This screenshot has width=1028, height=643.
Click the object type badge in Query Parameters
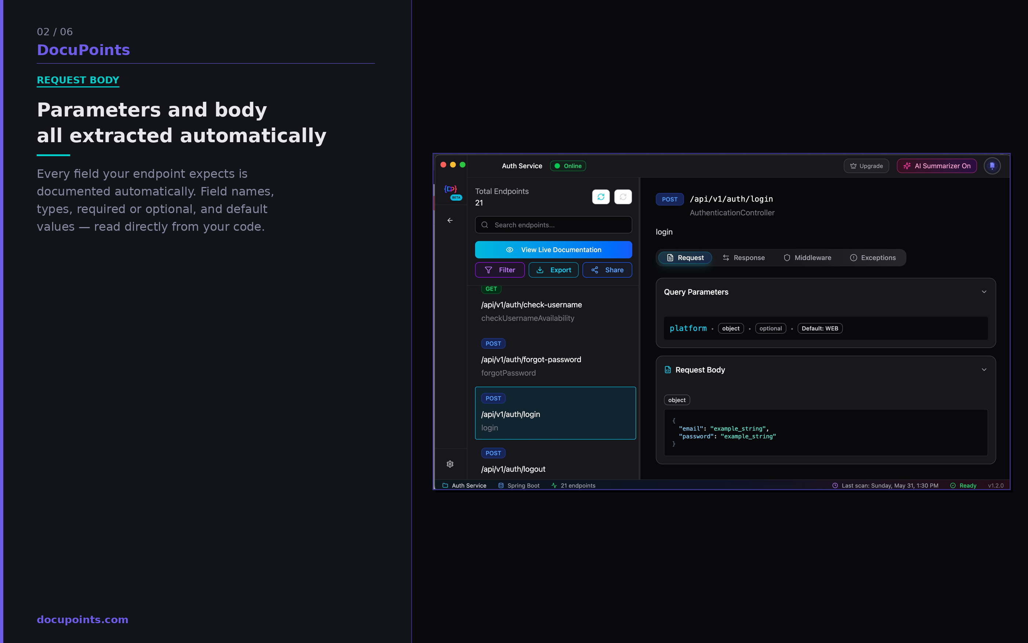tap(731, 328)
